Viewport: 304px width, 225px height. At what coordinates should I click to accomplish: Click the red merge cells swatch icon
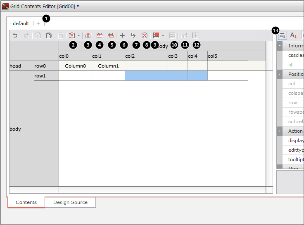(156, 36)
